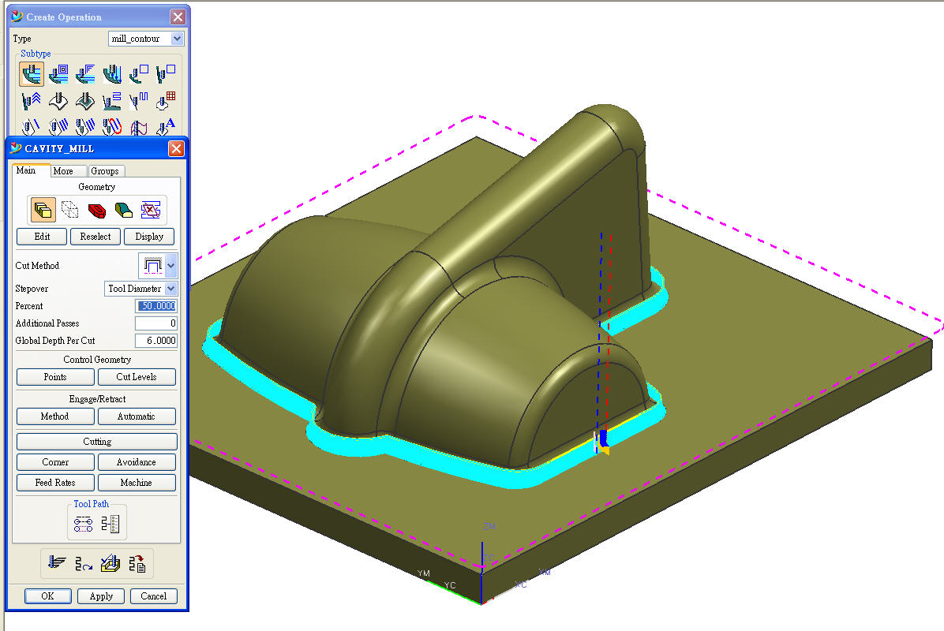Click the 'Tool Path' group label
The image size is (944, 631).
click(91, 504)
